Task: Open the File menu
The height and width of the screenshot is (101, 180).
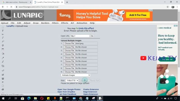Action: (x=12, y=23)
